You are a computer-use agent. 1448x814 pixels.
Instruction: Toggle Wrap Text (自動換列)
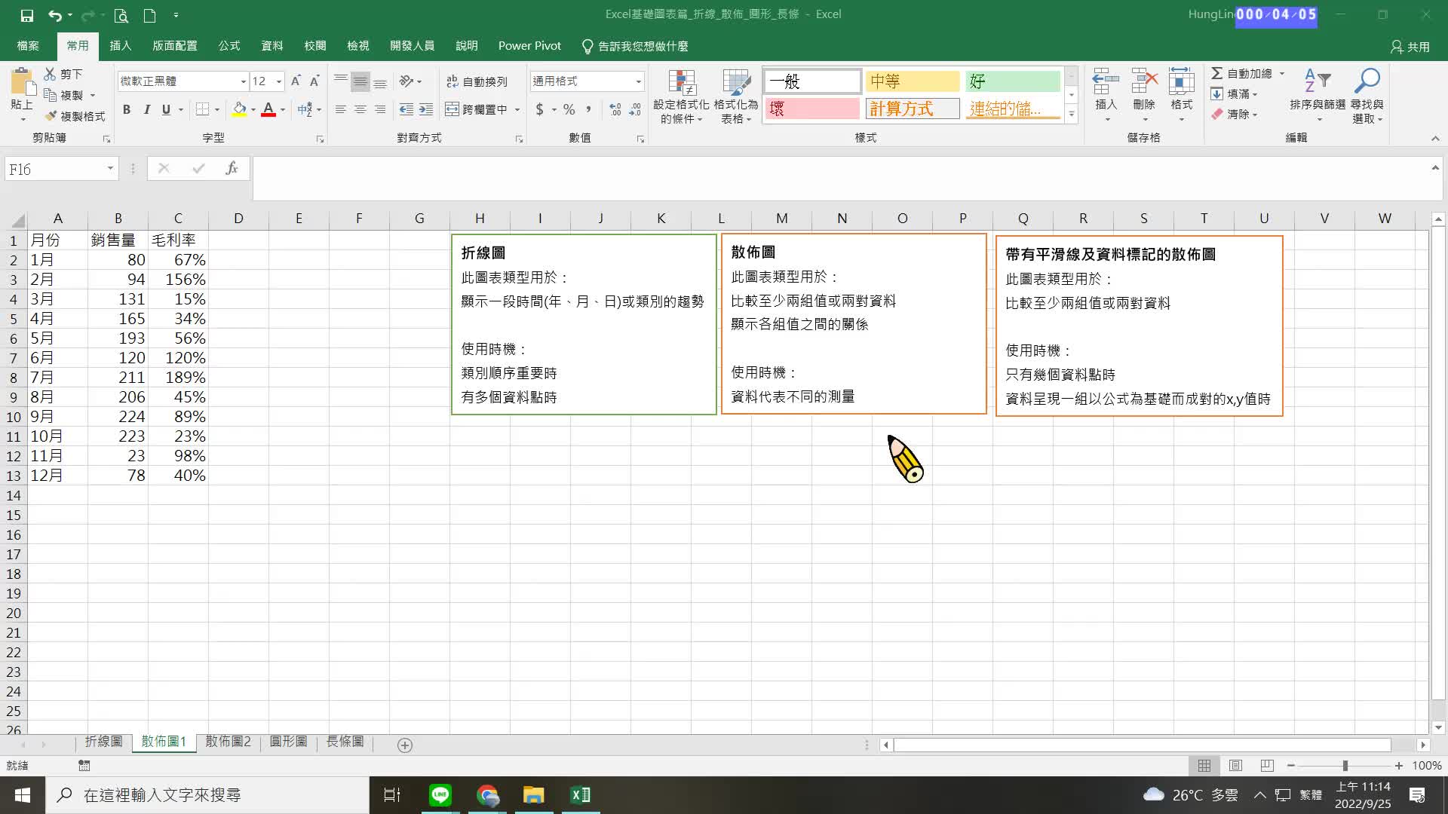click(x=477, y=81)
